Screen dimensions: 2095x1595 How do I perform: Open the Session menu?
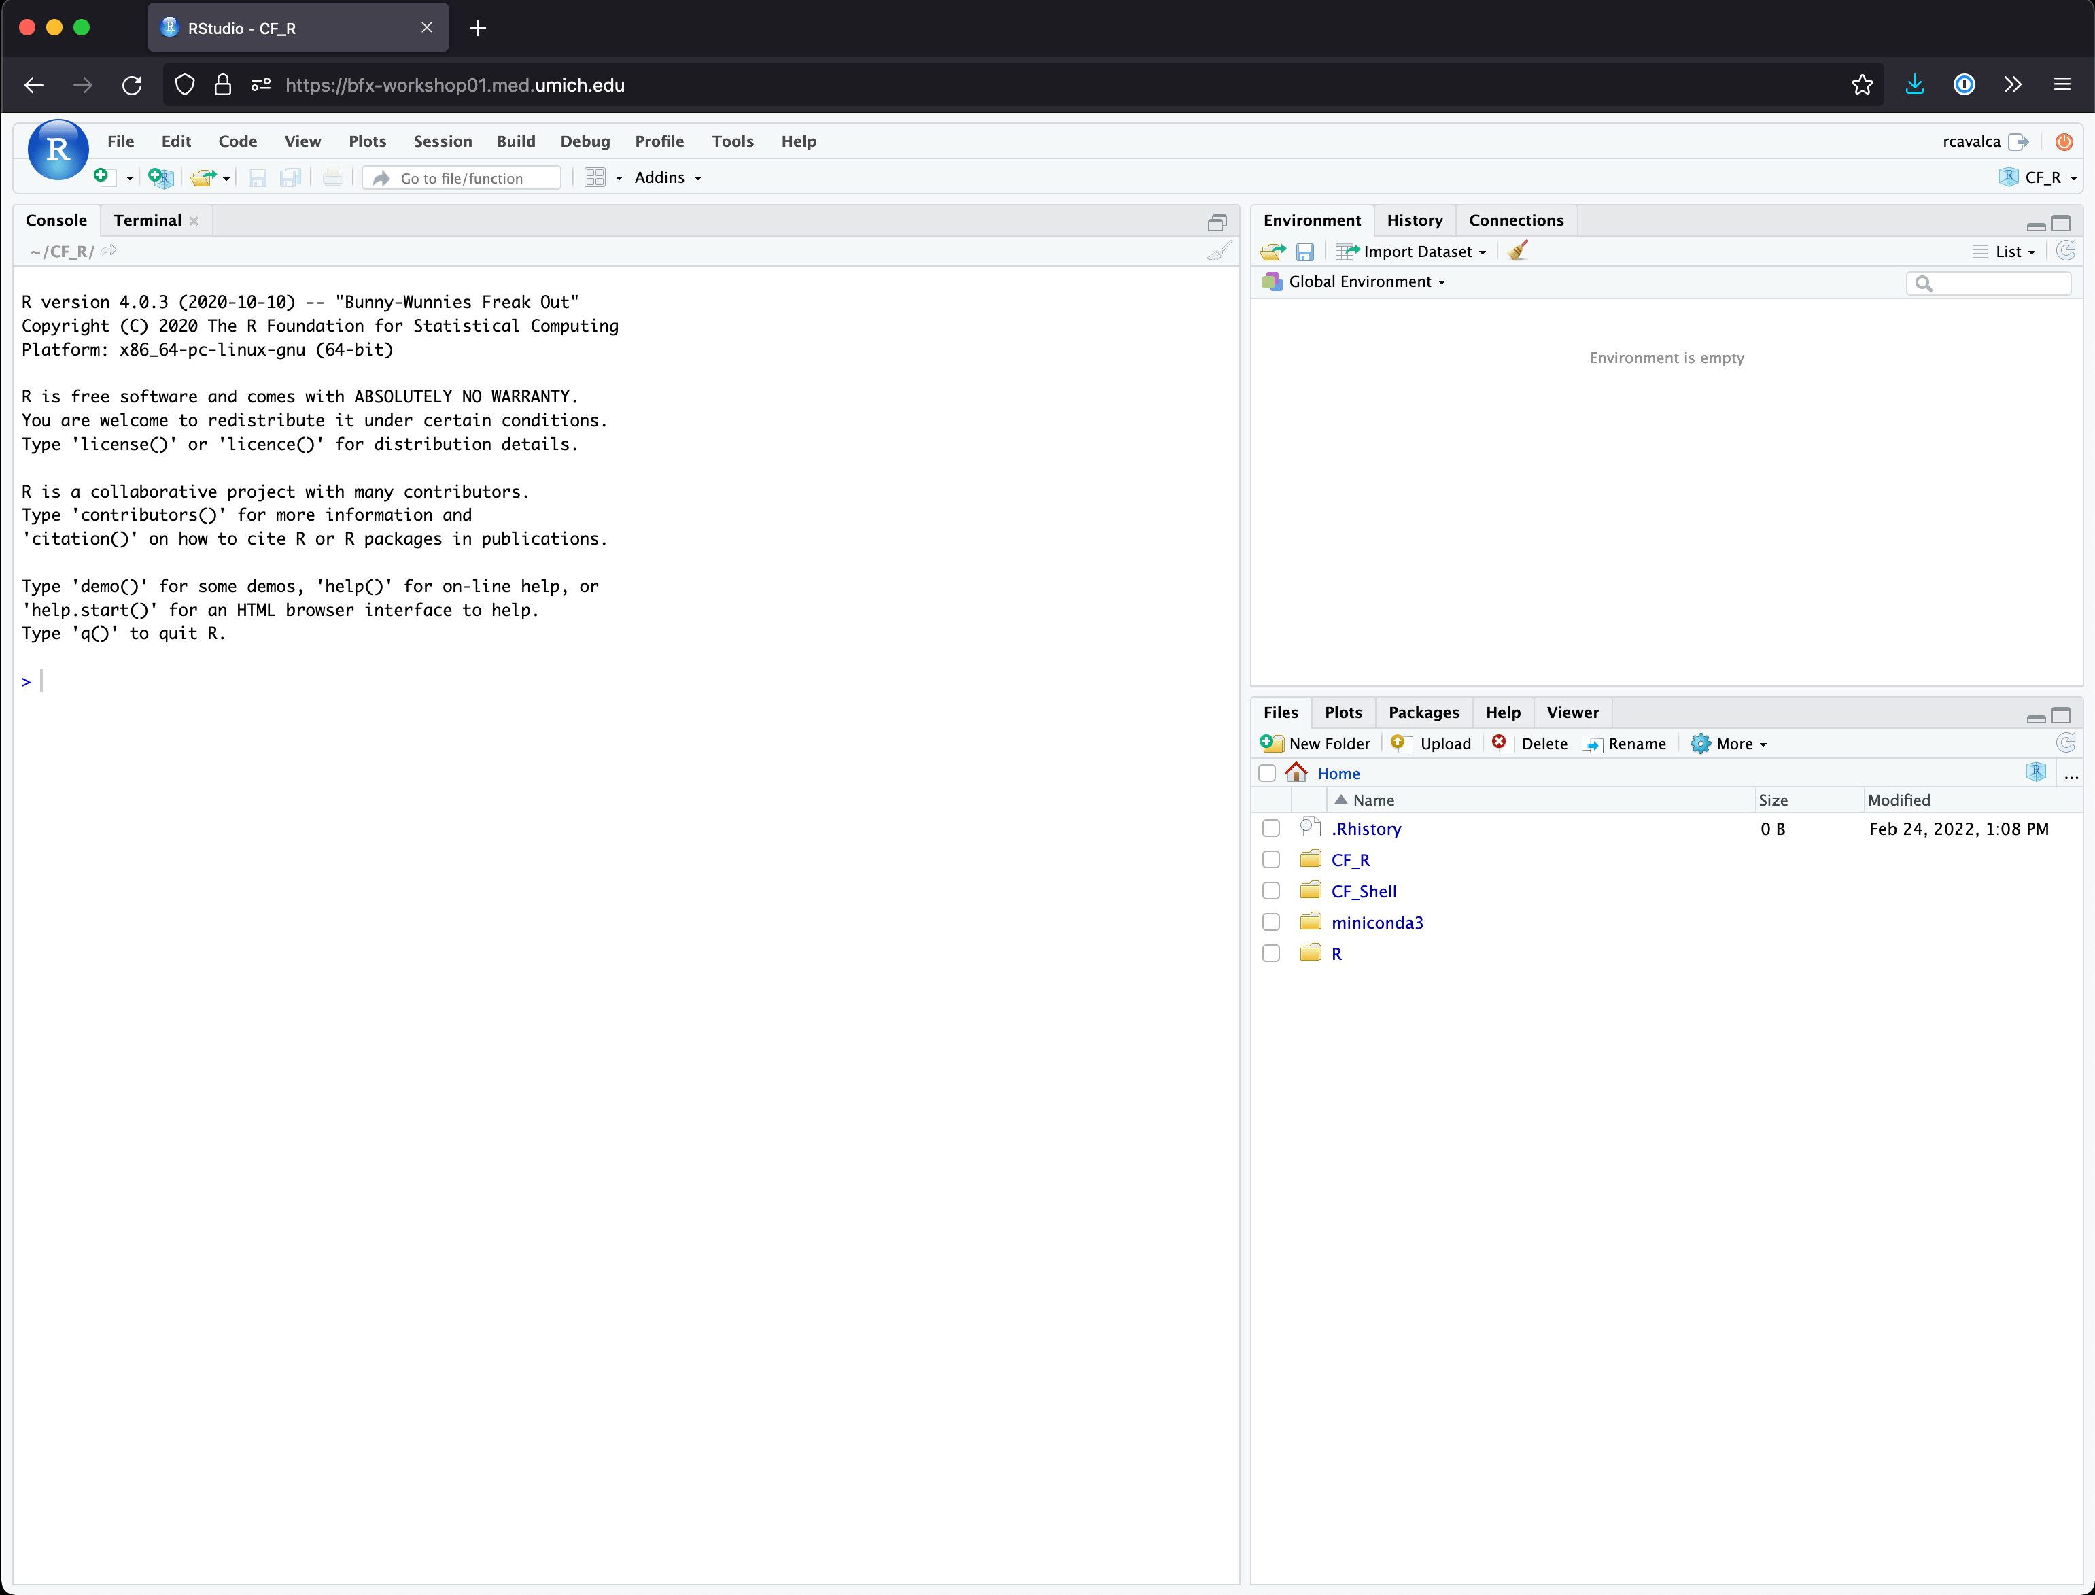[x=441, y=141]
